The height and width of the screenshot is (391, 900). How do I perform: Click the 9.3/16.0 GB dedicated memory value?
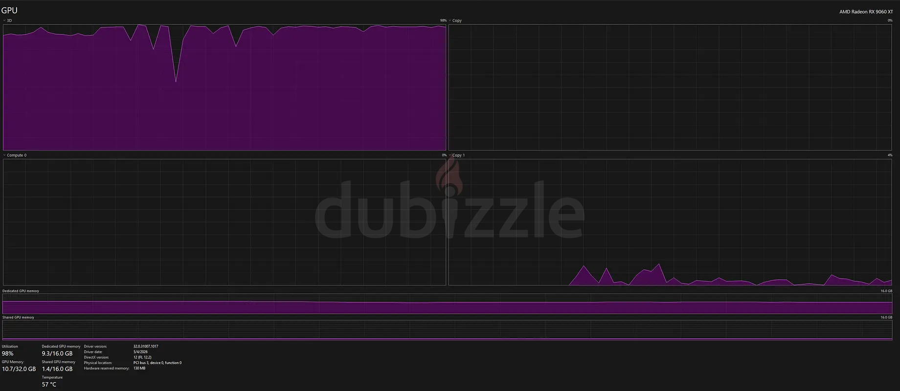tap(57, 353)
